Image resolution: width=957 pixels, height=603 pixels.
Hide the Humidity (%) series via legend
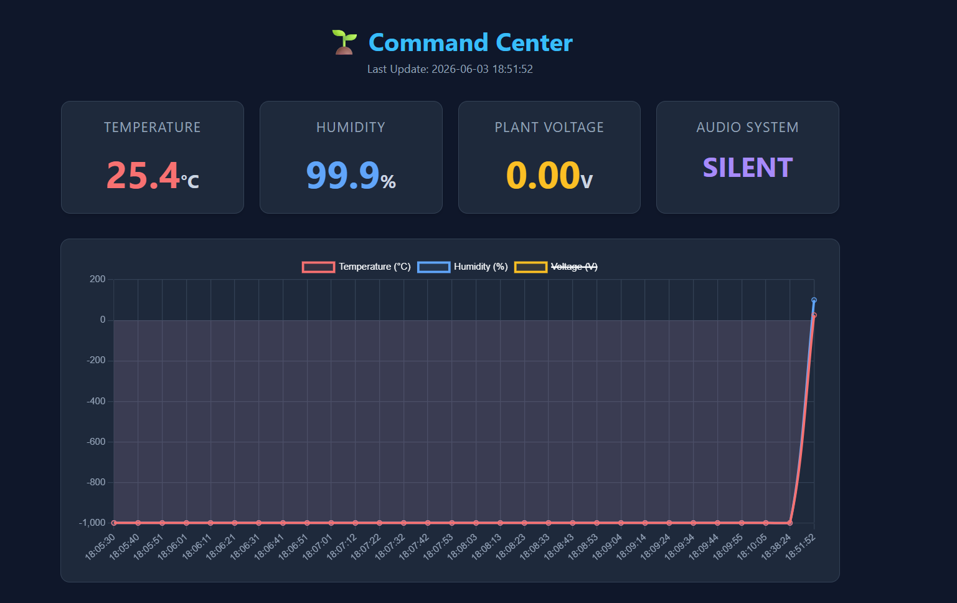[463, 267]
